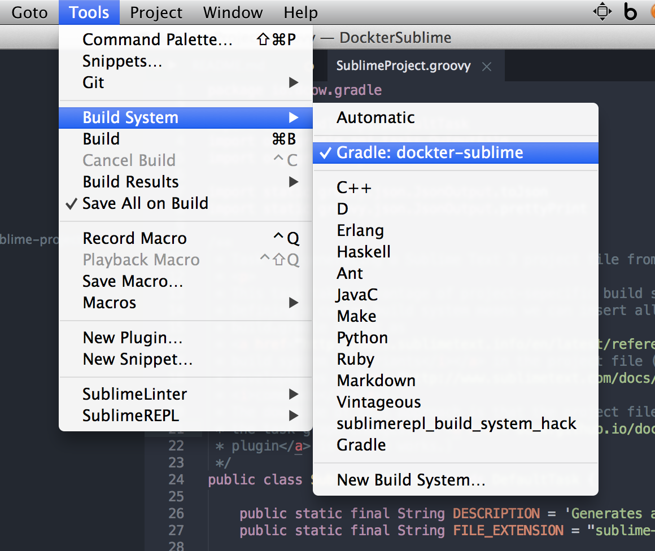The width and height of the screenshot is (655, 551).
Task: Select Ruby build system
Action: (455, 359)
